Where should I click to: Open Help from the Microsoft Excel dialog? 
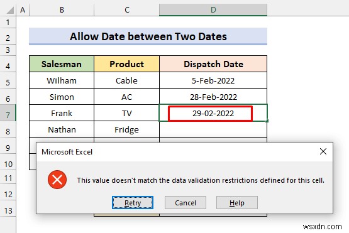237,203
